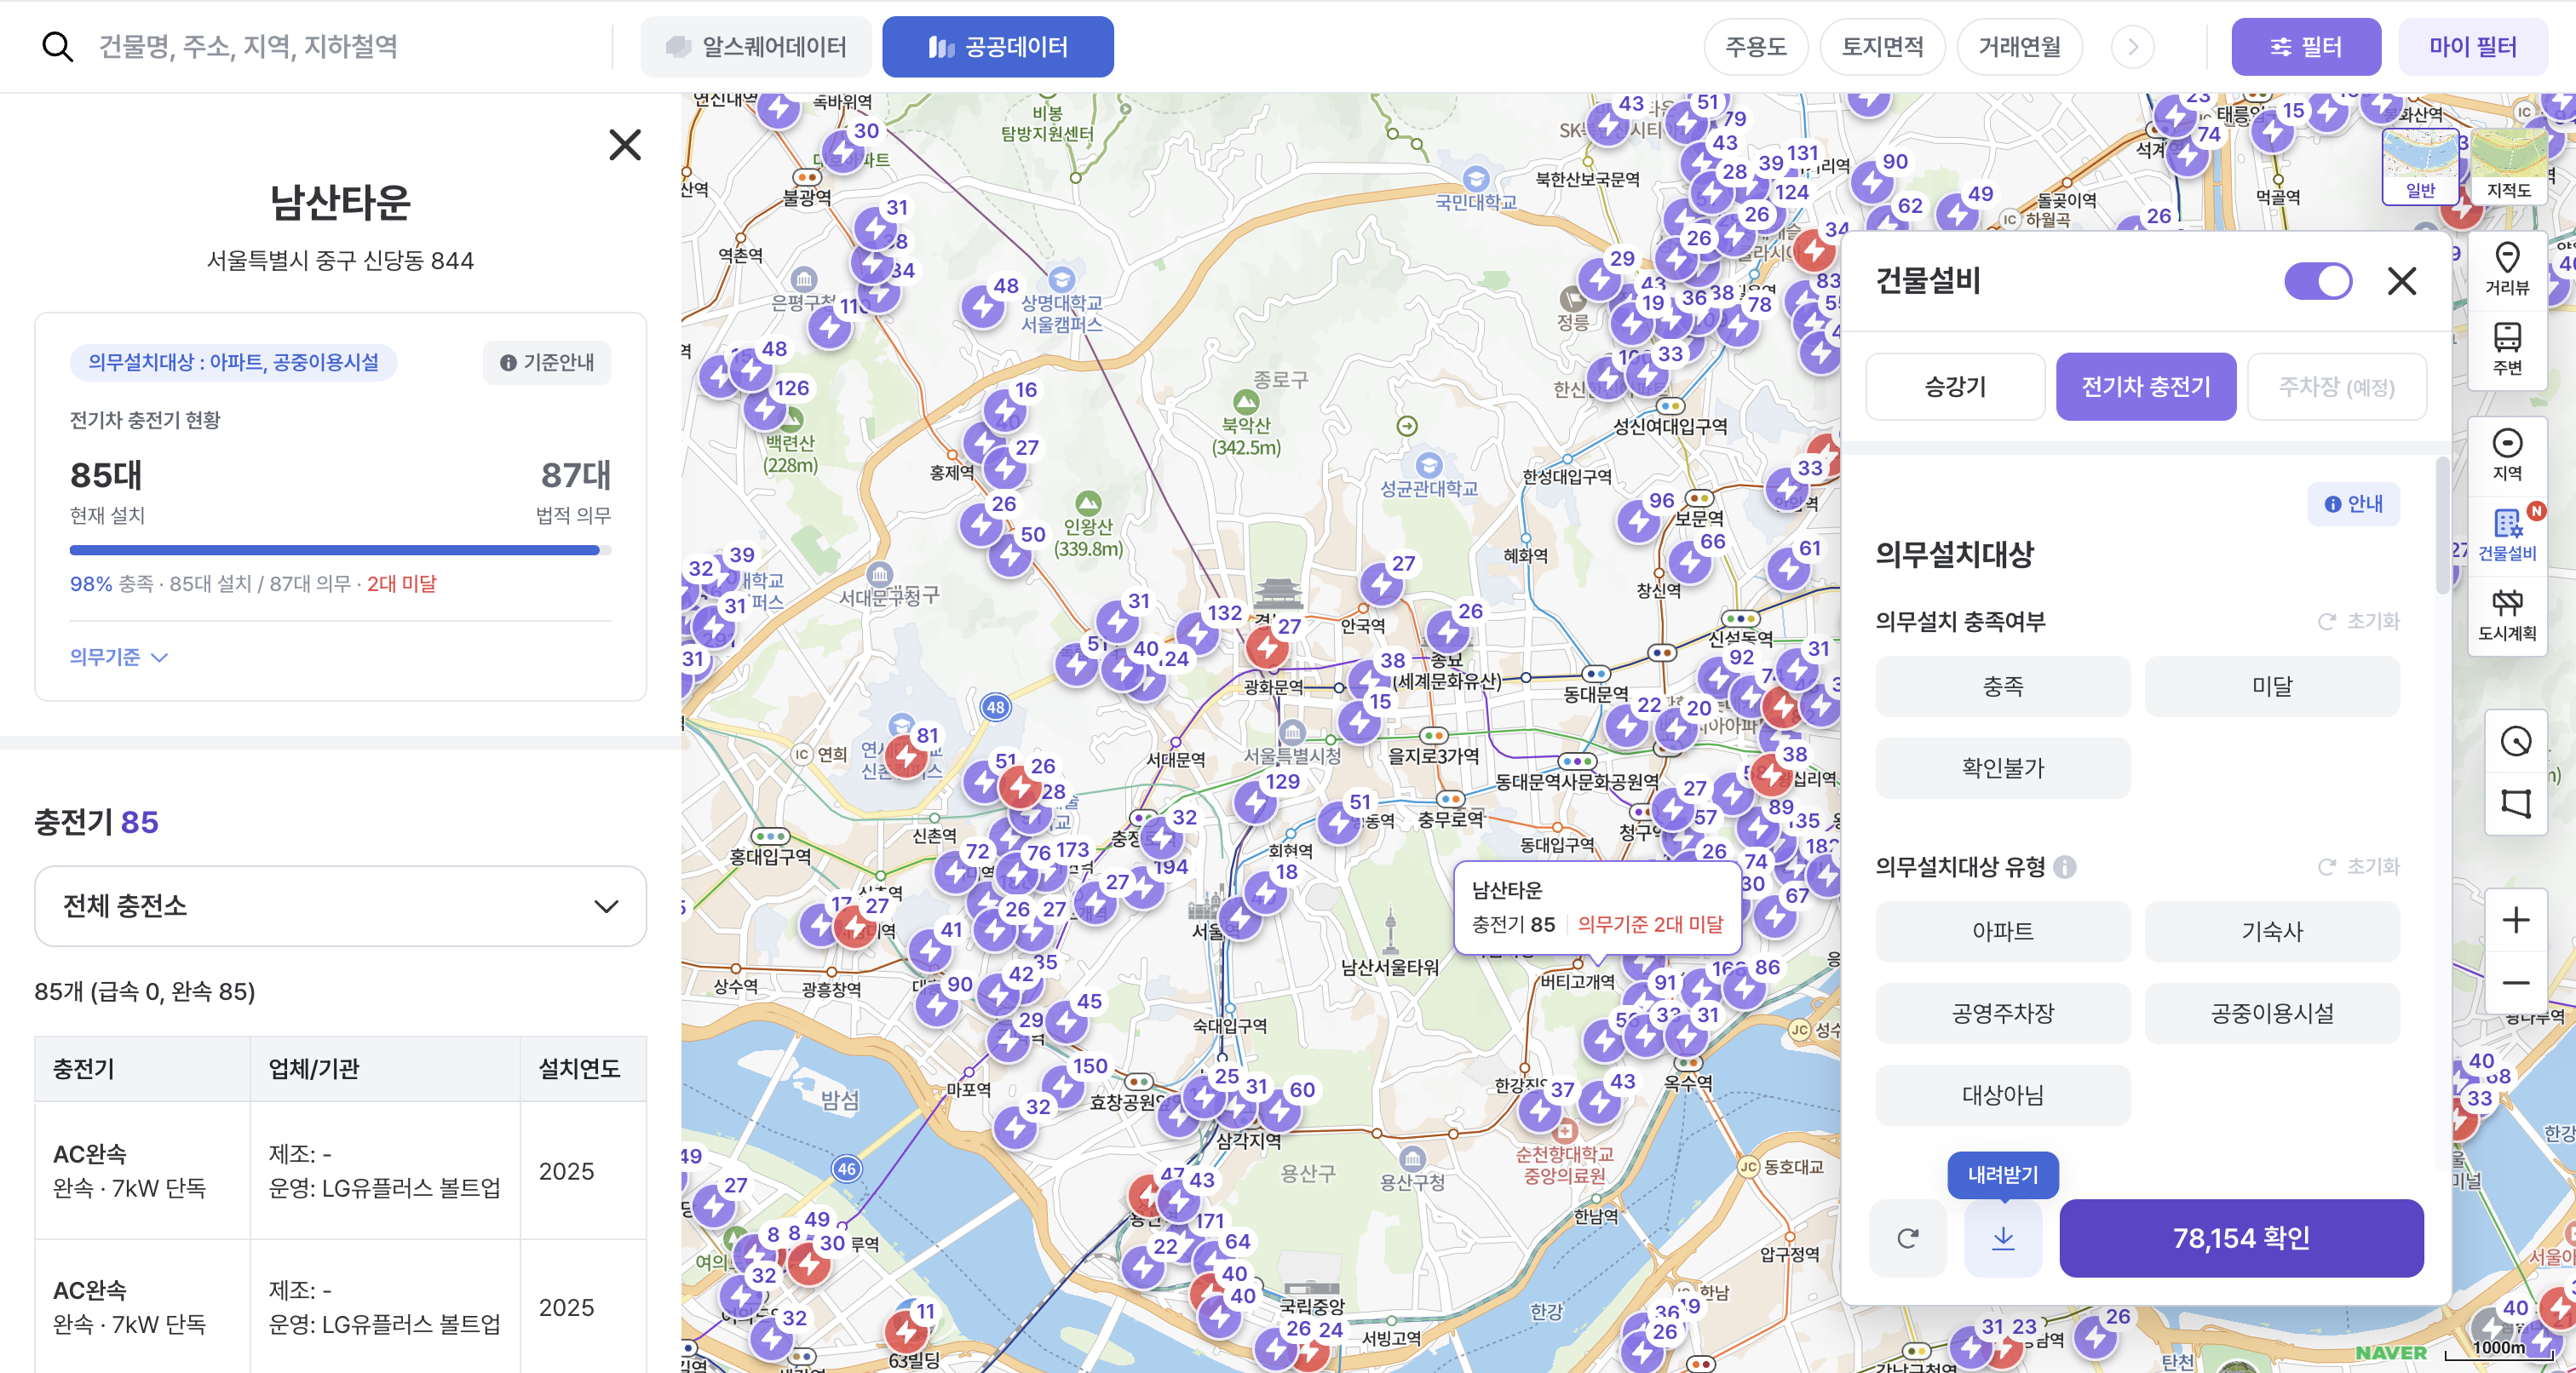Close the 남산타운 detail panel
The height and width of the screenshot is (1373, 2576).
[625, 145]
